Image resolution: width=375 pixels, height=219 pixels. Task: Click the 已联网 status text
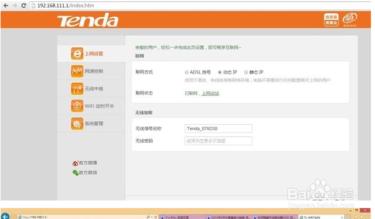[191, 94]
